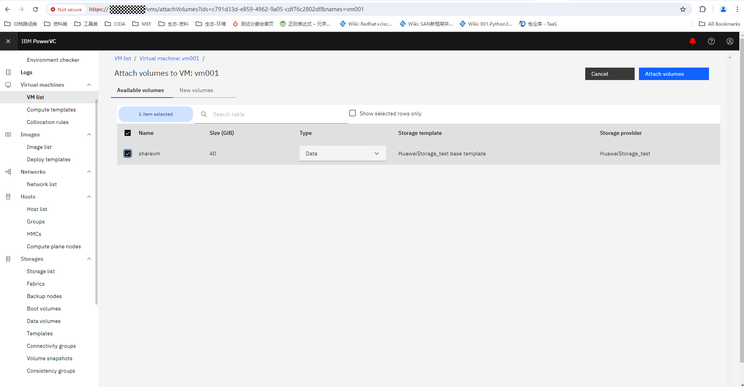Follow Virtual machine: vm001 breadcrumb link
This screenshot has height=387, width=744.
tap(169, 58)
